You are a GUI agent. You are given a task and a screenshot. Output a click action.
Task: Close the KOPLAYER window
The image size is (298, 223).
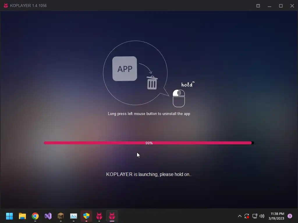[292, 6]
